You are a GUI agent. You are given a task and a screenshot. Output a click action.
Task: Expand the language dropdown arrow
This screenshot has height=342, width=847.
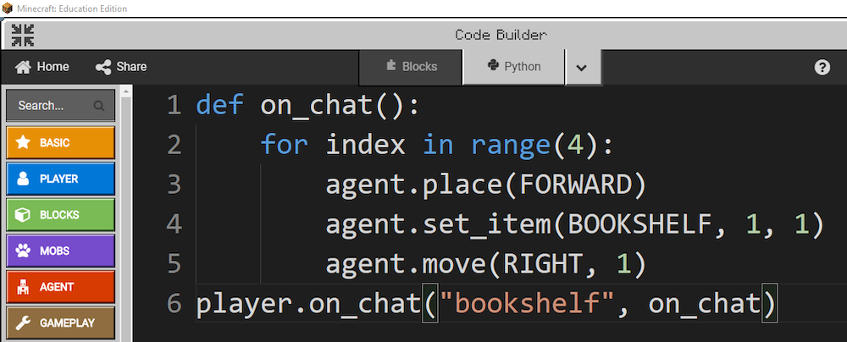tap(581, 68)
